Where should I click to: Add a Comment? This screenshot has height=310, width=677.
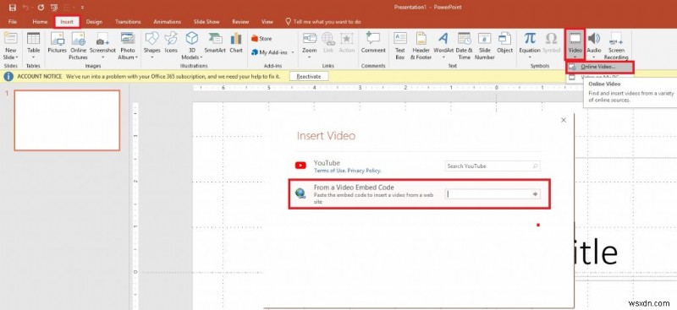click(373, 43)
